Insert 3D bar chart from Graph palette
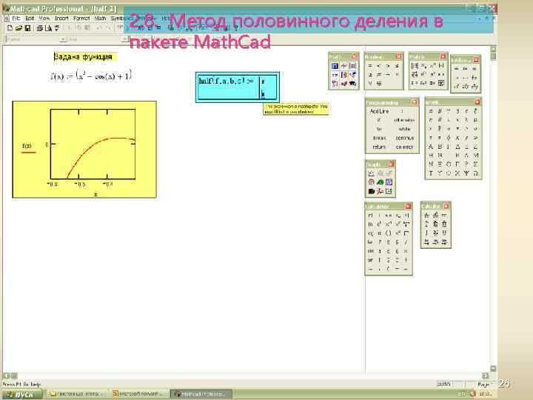This screenshot has height=400, width=533. [371, 191]
